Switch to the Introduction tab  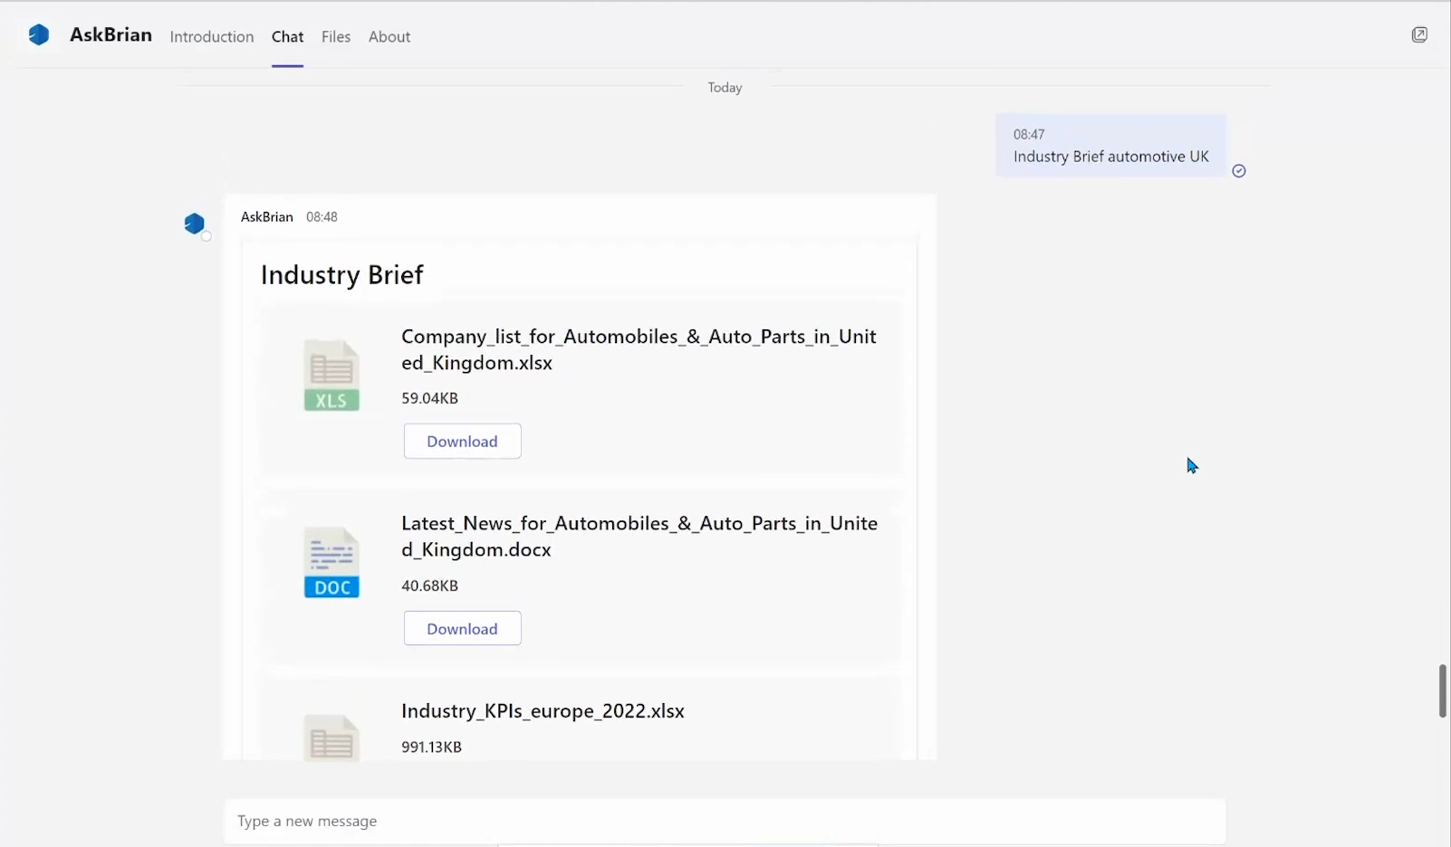tap(212, 36)
